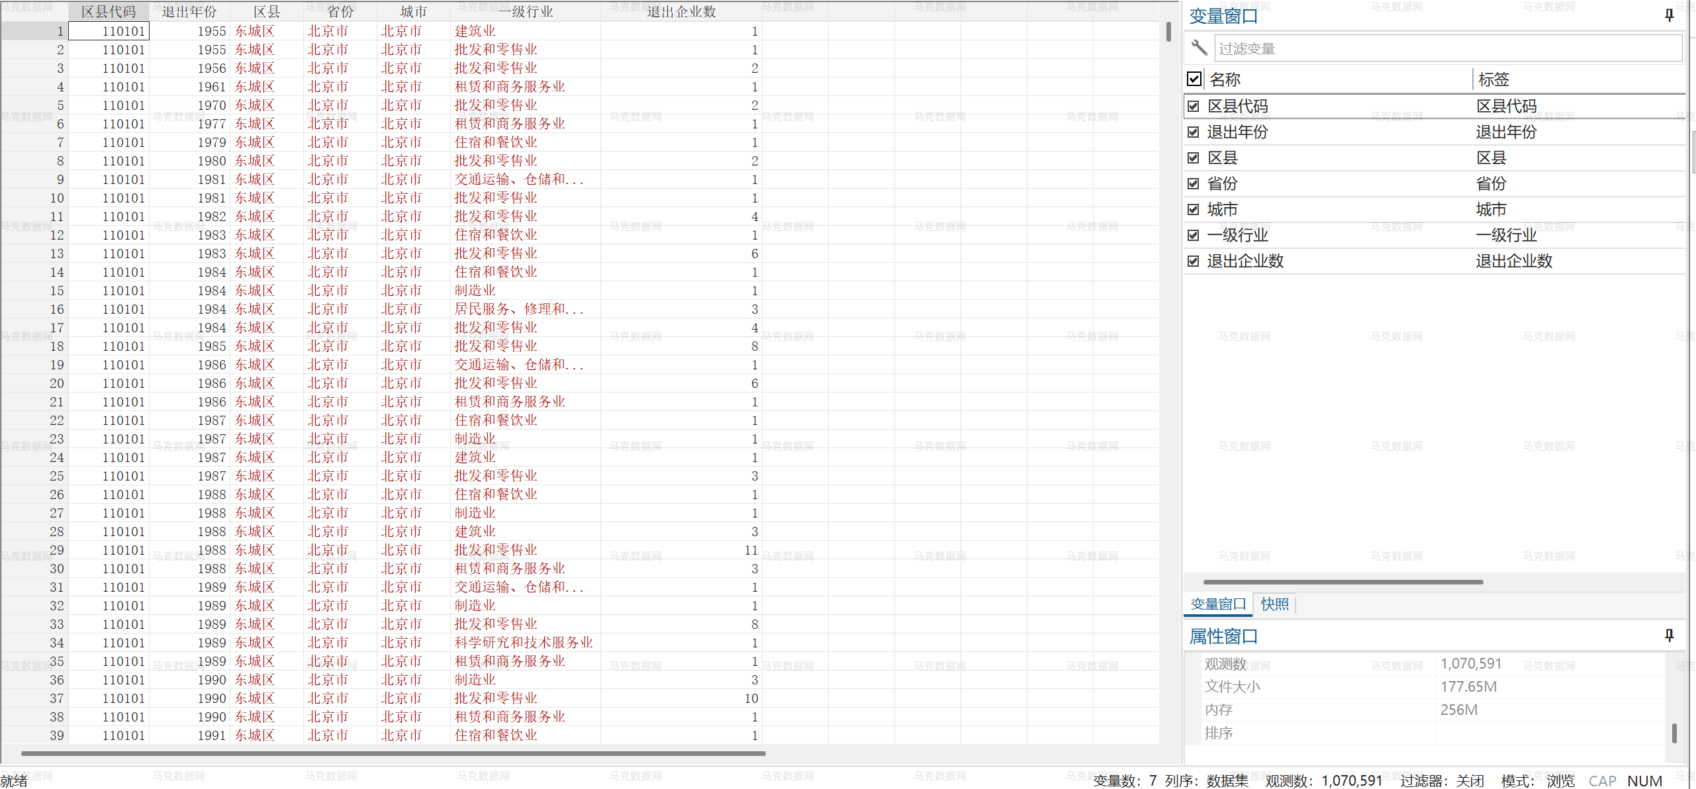Click the NUM indicator in the status bar
This screenshot has width=1696, height=789.
click(x=1646, y=780)
